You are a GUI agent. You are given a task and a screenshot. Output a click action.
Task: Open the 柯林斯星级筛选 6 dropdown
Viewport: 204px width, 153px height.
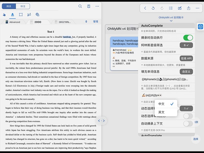pyautogui.click(x=186, y=45)
